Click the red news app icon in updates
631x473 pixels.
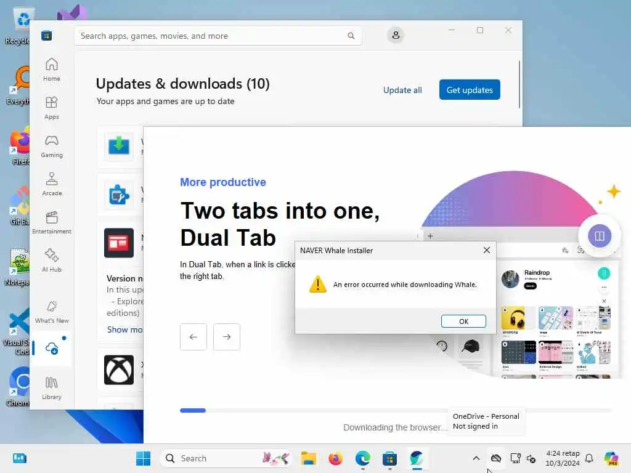click(x=119, y=243)
